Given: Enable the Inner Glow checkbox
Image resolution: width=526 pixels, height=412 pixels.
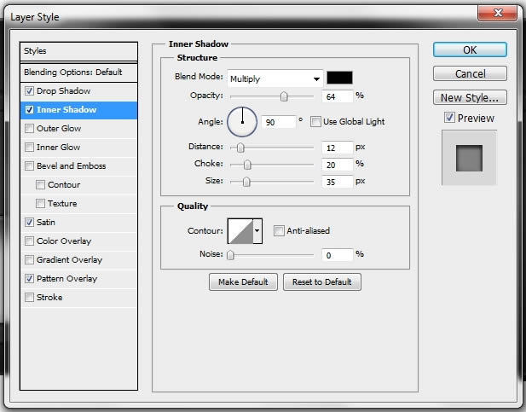Looking at the screenshot, I should [x=30, y=148].
